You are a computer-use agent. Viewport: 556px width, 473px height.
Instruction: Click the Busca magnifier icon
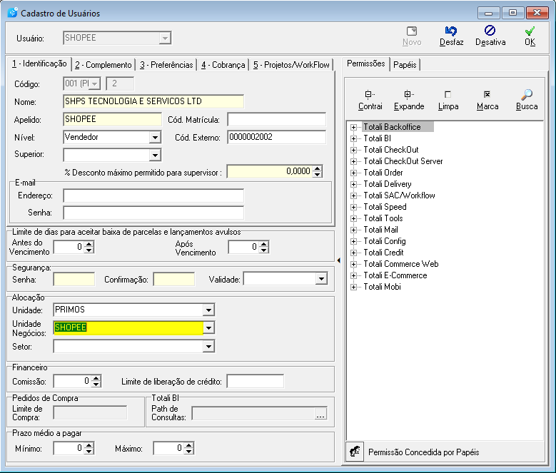point(527,94)
